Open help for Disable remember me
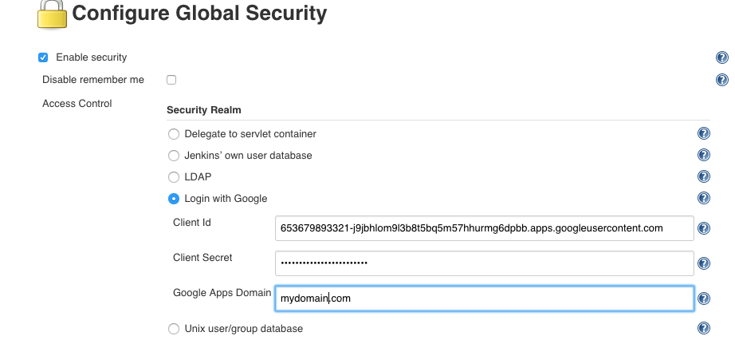Viewport: 735px width, 340px height. 722,80
